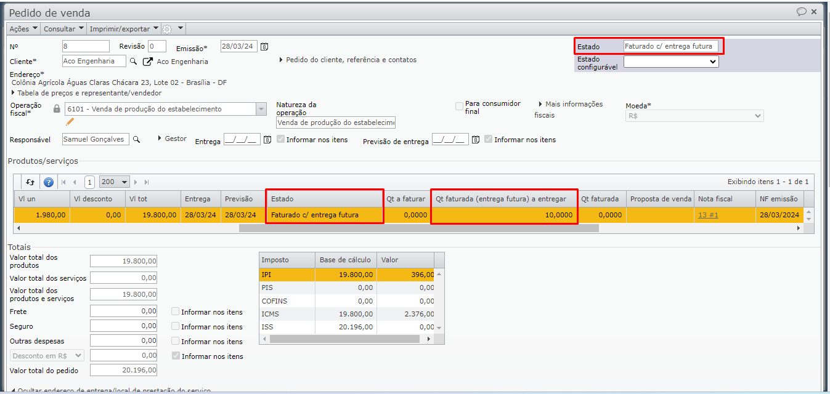The image size is (830, 394).
Task: Open calendar picker for Emissão date
Action: [x=264, y=47]
